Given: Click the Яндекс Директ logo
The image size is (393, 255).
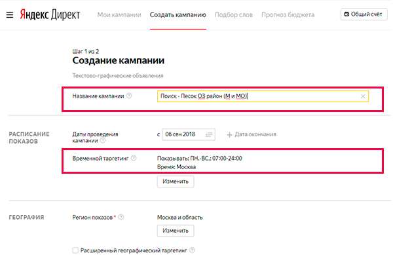Looking at the screenshot, I should click(x=50, y=14).
